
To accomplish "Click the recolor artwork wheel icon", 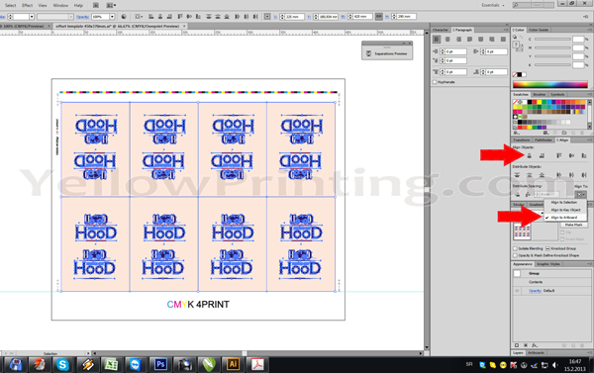I will click(124, 17).
